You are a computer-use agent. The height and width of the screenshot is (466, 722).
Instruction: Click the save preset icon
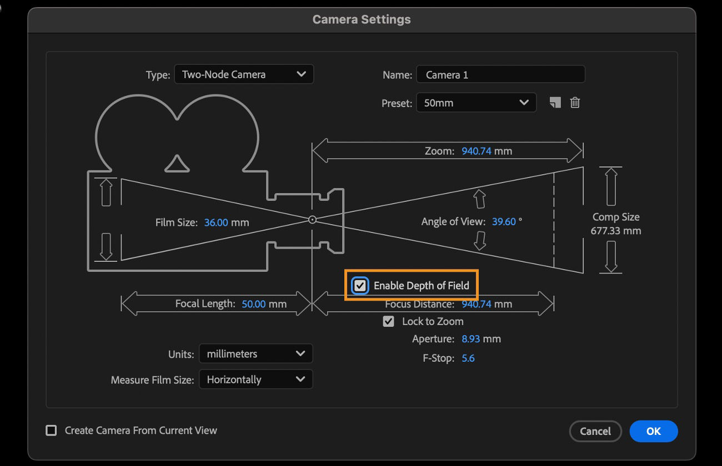point(555,103)
